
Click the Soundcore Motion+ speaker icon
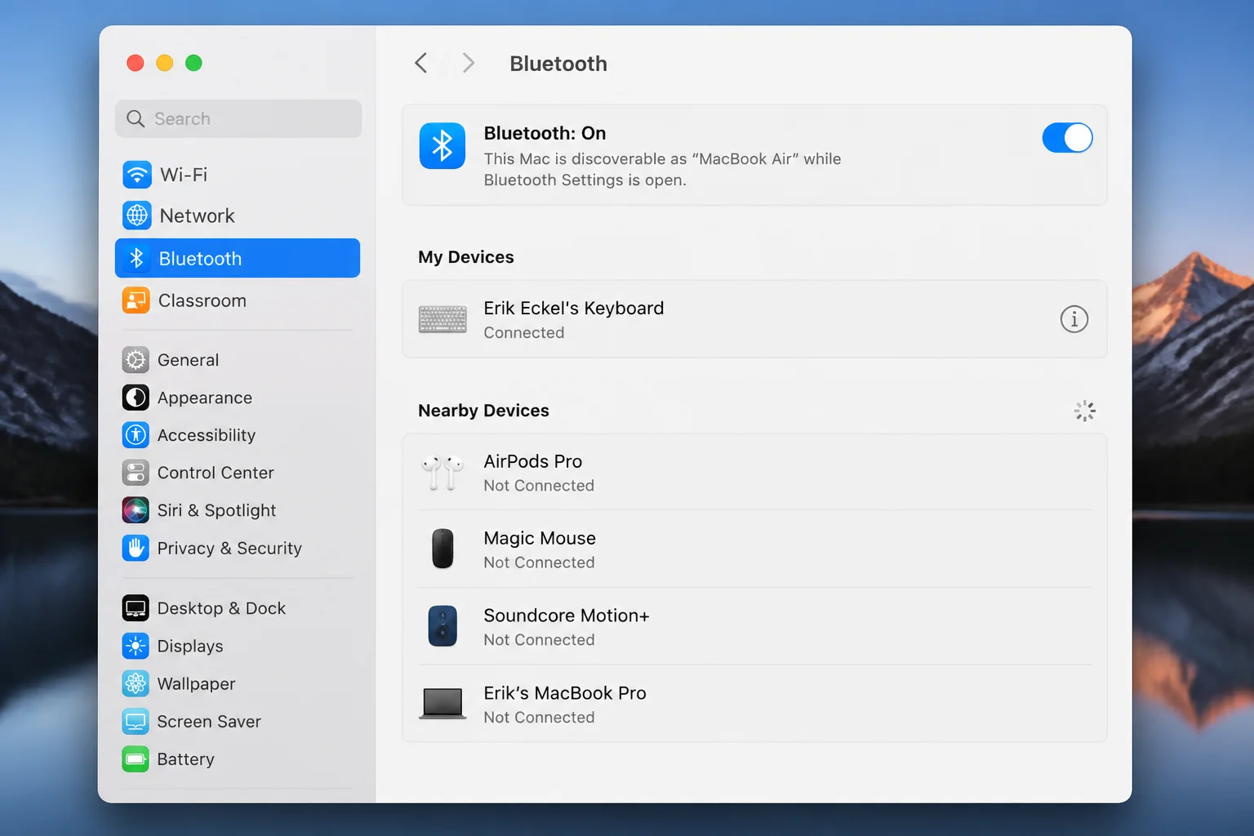coord(442,626)
